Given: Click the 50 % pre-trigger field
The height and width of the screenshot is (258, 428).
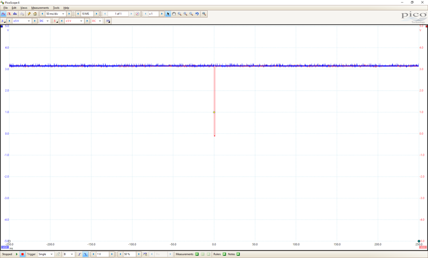Looking at the screenshot, I should 130,254.
